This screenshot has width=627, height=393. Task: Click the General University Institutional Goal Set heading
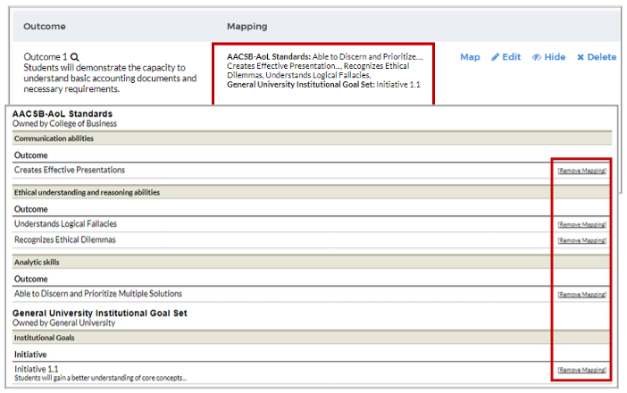pyautogui.click(x=99, y=314)
